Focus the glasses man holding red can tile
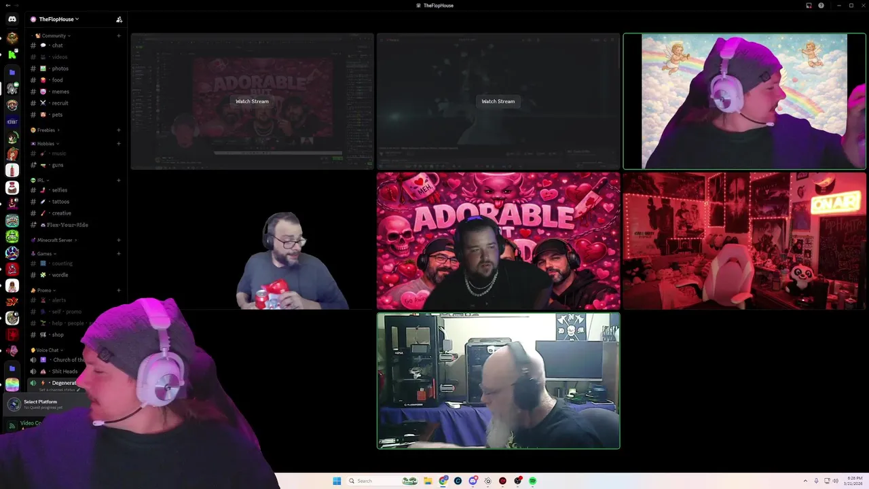The width and height of the screenshot is (869, 489). point(252,241)
